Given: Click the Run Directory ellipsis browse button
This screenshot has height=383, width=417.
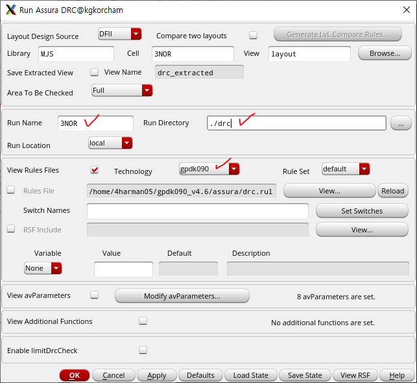Looking at the screenshot, I should (x=401, y=123).
